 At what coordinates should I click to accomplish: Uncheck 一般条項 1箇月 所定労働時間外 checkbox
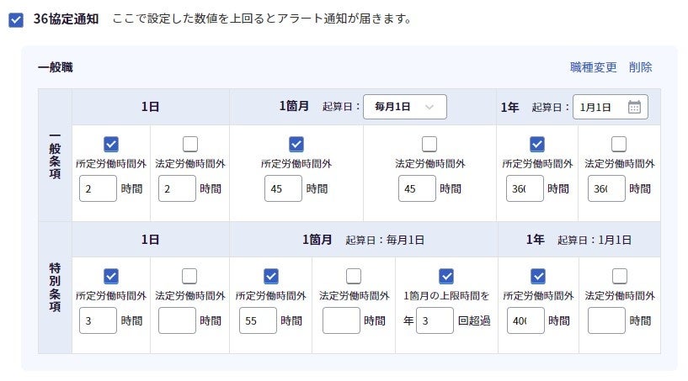(x=296, y=144)
